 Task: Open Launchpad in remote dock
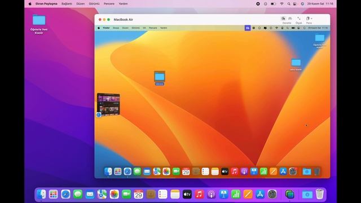tap(118, 171)
